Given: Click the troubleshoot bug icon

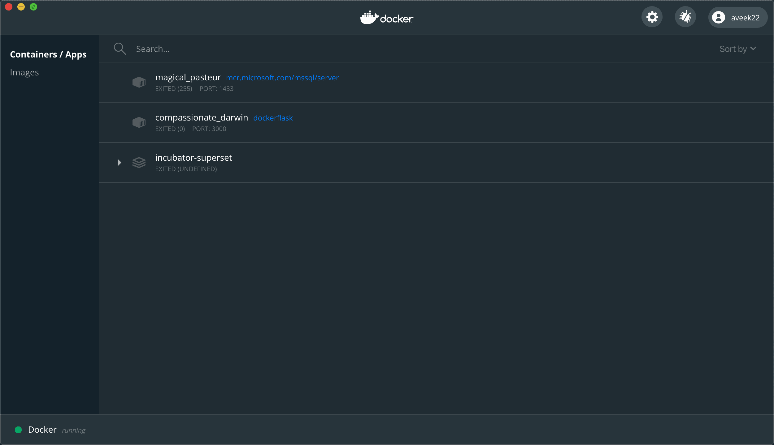Looking at the screenshot, I should point(685,17).
